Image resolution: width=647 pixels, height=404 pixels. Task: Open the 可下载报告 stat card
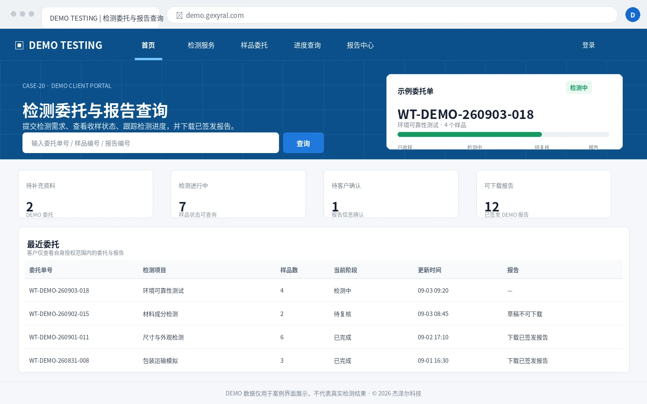point(544,194)
